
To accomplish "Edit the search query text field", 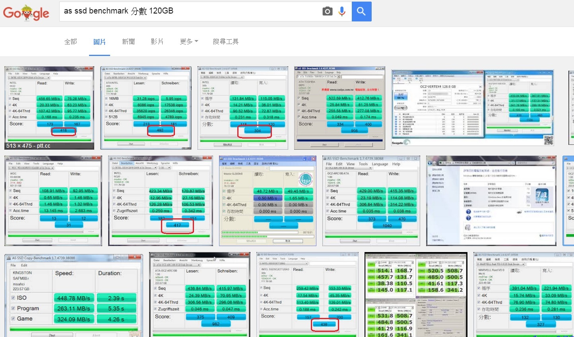I will (x=191, y=11).
